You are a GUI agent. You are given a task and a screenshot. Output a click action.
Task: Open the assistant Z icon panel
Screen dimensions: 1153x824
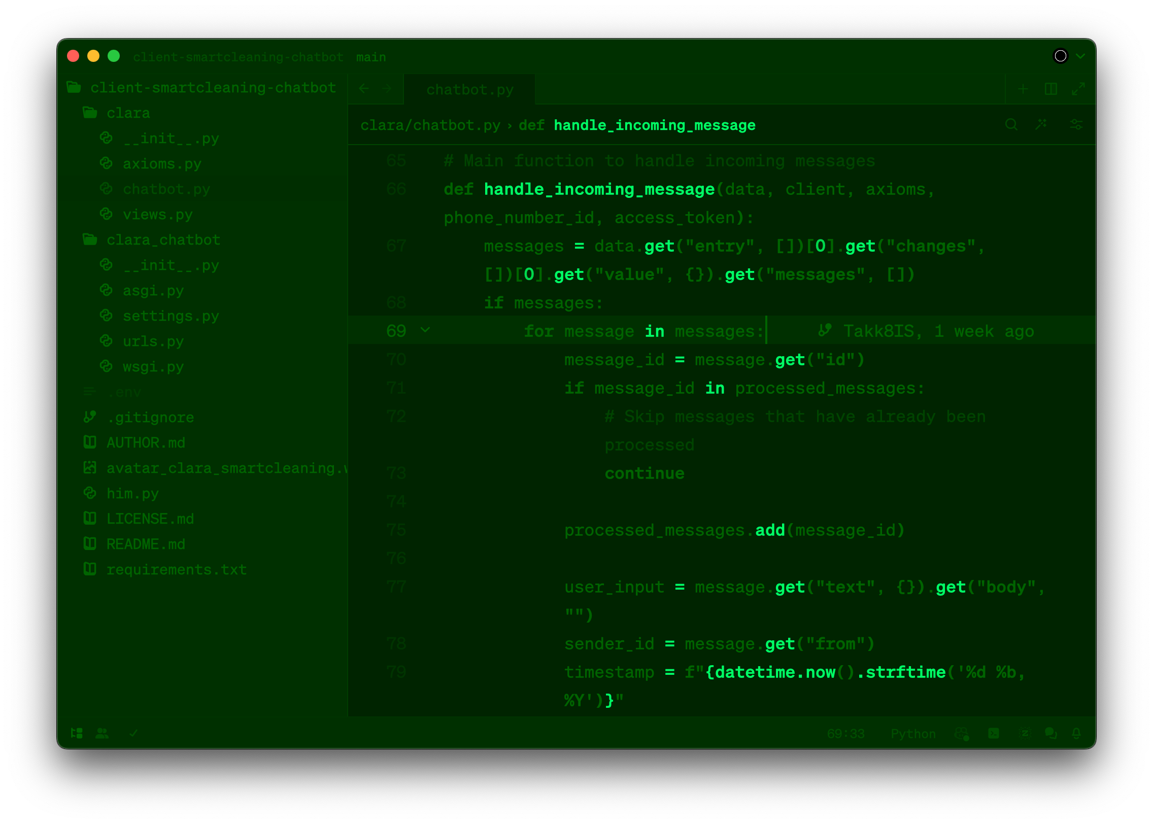tap(1025, 733)
